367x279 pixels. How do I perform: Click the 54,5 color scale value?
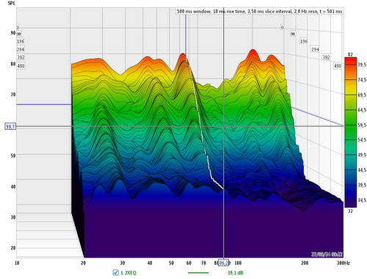point(362,139)
